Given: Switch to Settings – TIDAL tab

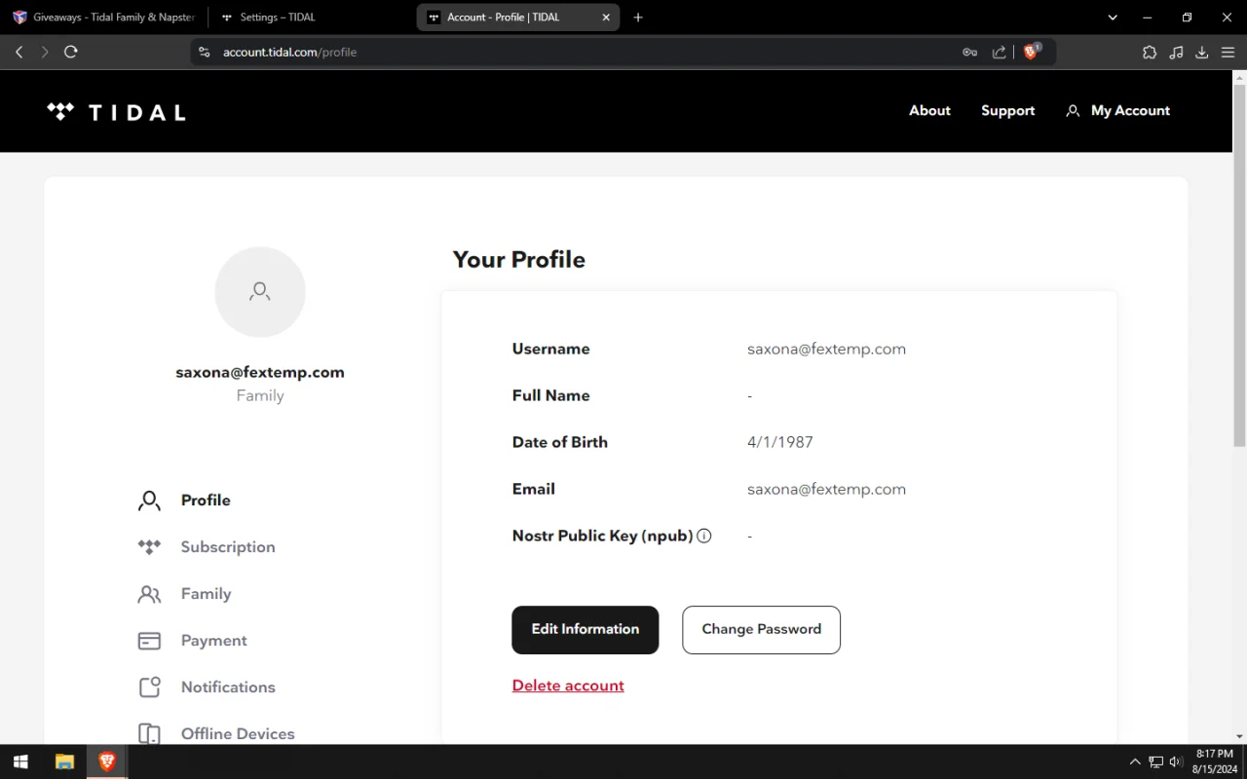Looking at the screenshot, I should [312, 18].
